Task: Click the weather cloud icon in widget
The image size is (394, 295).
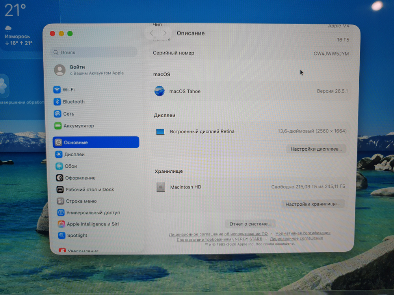Action: tap(8, 28)
